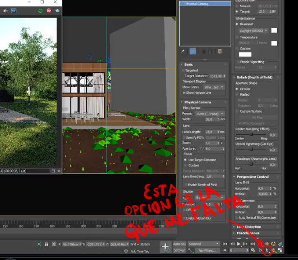
Task: Select Temperature white balance radio button
Action: (237, 37)
